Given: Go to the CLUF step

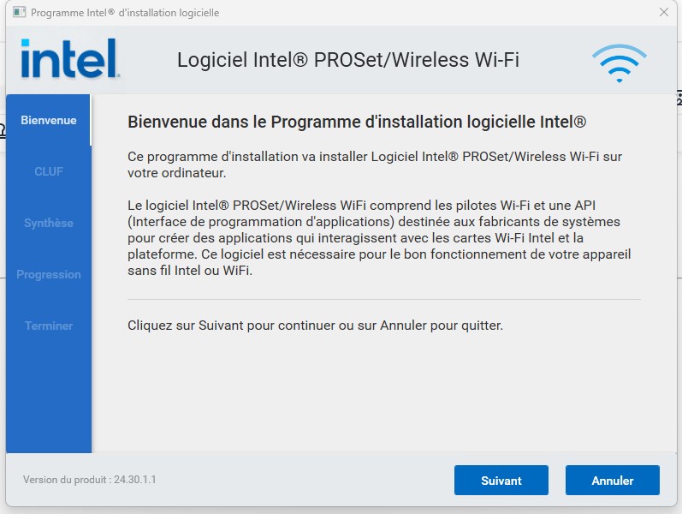Looking at the screenshot, I should pyautogui.click(x=49, y=171).
